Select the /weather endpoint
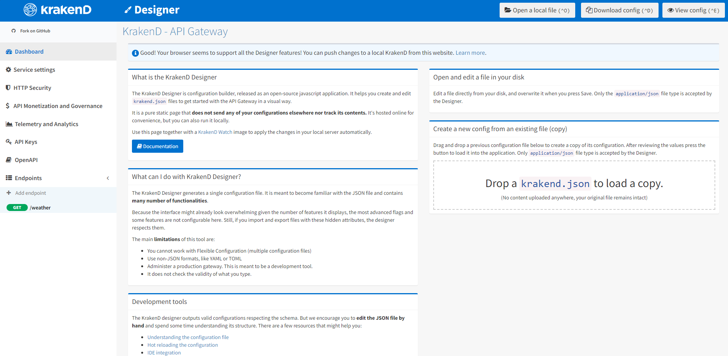The height and width of the screenshot is (356, 728). click(x=40, y=208)
